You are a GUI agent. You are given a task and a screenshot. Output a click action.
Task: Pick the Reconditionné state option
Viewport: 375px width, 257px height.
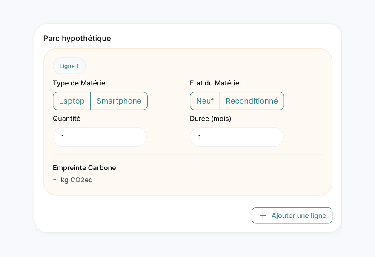tap(252, 101)
